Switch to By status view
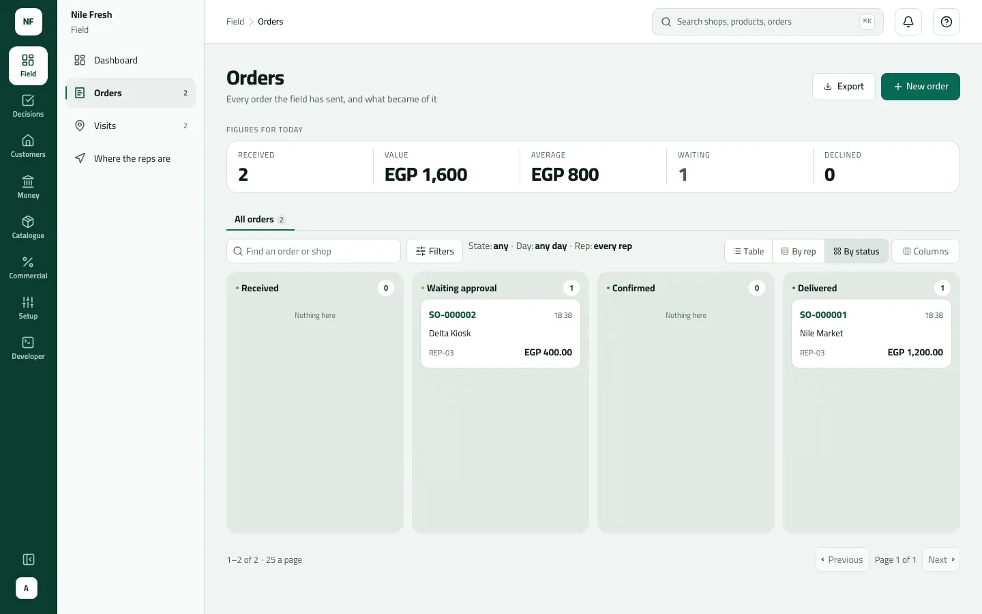Viewport: 982px width, 614px height. coord(857,251)
